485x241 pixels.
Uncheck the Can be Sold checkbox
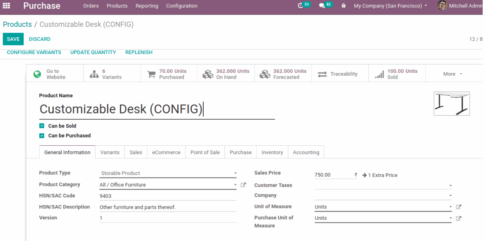(x=42, y=126)
